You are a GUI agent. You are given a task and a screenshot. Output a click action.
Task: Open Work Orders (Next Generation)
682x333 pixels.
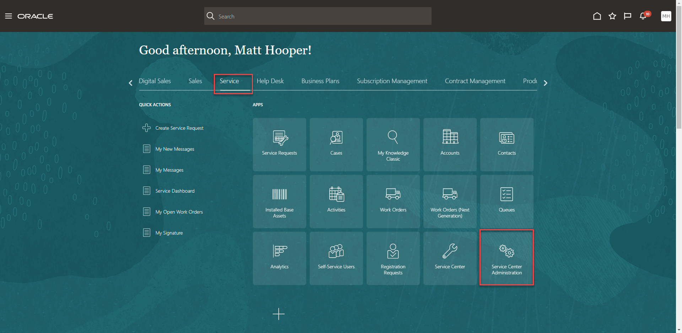[450, 201]
